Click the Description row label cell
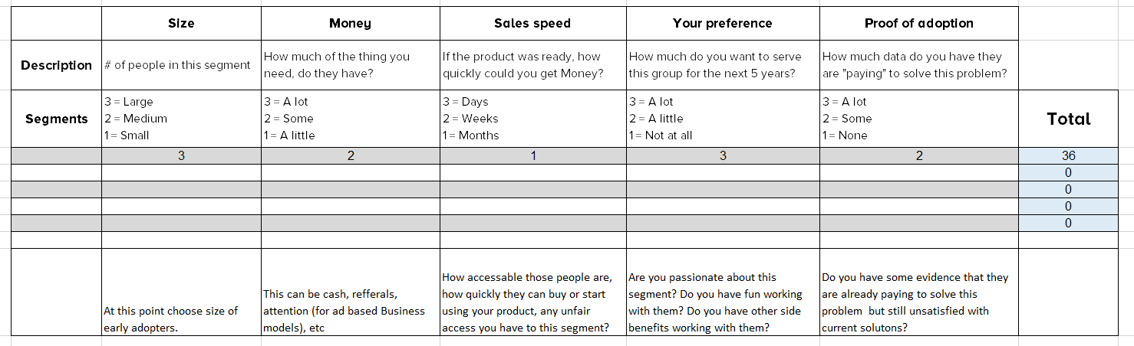 [x=56, y=65]
